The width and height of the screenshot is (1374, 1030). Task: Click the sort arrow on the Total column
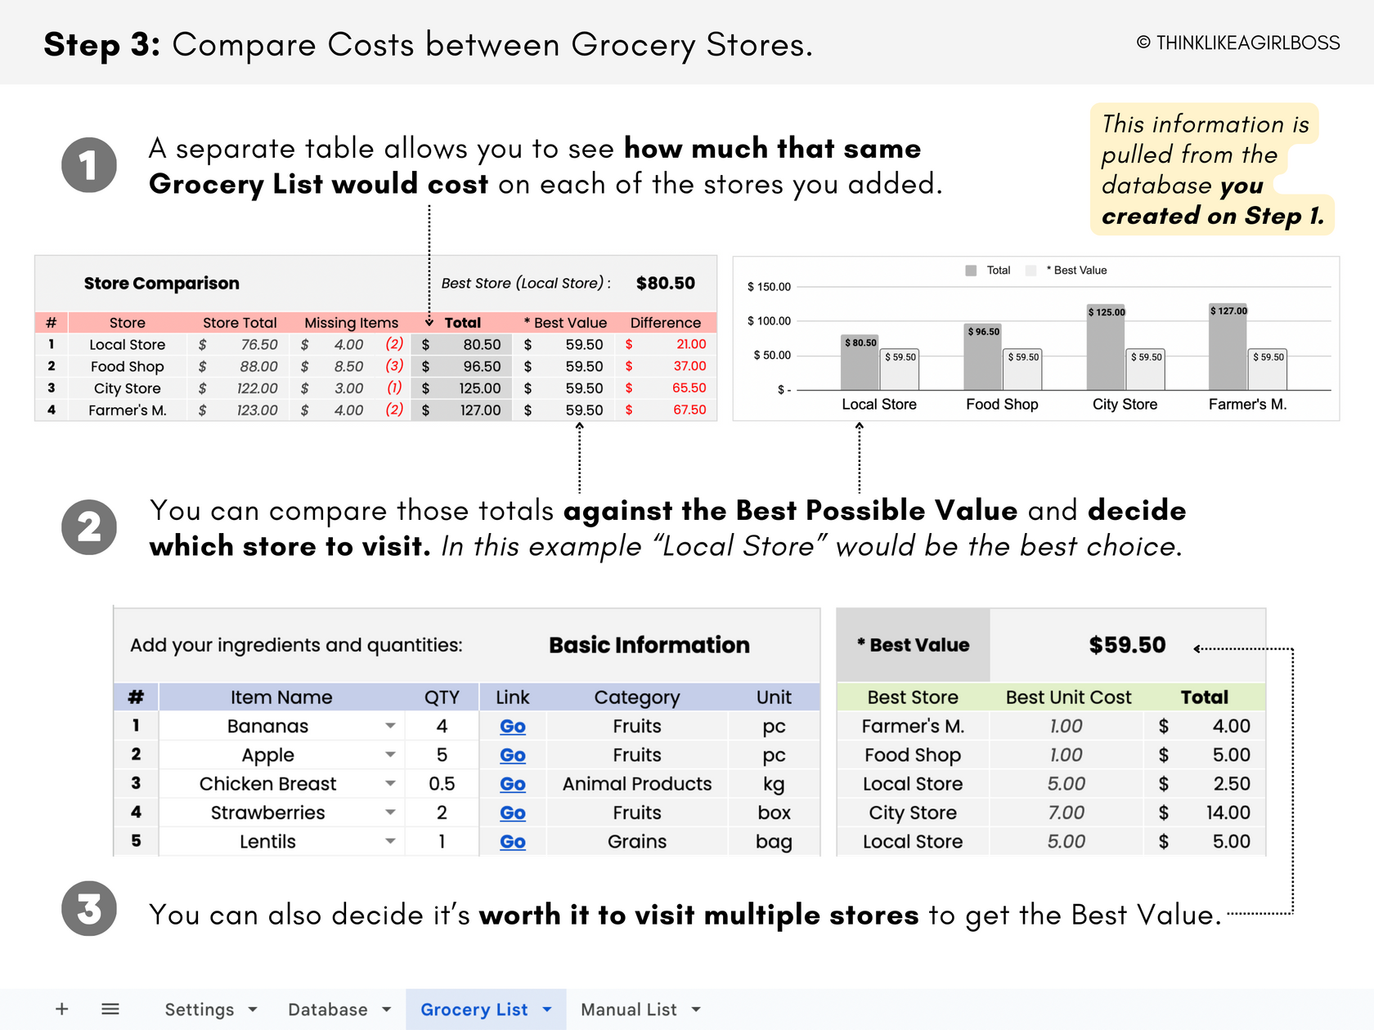point(429,322)
